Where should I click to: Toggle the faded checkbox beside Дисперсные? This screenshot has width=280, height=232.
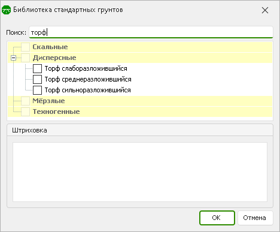click(x=25, y=58)
